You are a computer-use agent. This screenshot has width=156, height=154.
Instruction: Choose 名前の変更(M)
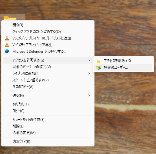click(x=48, y=133)
